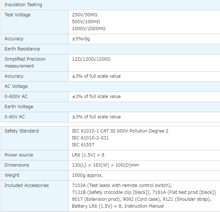The width and height of the screenshot is (220, 212).
Task: Click the Earth Resistance section header
Action: click(111, 49)
